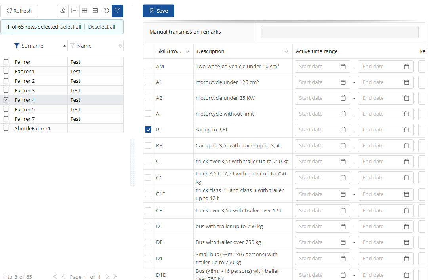Check the row checkbox for Fahrer 5
The width and height of the screenshot is (429, 280).
click(6, 109)
